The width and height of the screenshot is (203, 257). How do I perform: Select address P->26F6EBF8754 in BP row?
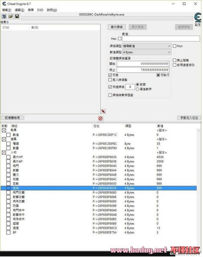pyautogui.click(x=105, y=232)
